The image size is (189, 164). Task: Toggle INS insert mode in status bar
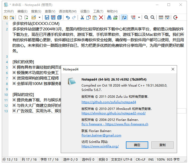[x=151, y=160]
